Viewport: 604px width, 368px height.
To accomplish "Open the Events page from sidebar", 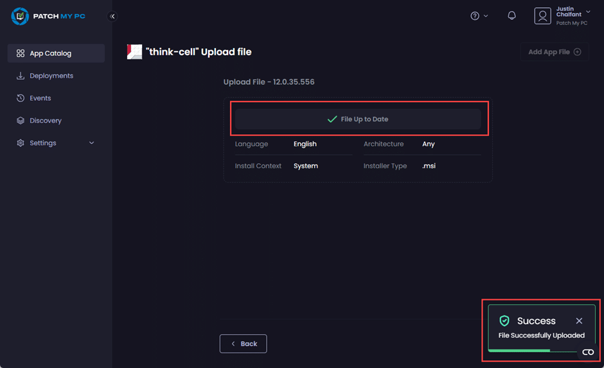I will pyautogui.click(x=40, y=98).
